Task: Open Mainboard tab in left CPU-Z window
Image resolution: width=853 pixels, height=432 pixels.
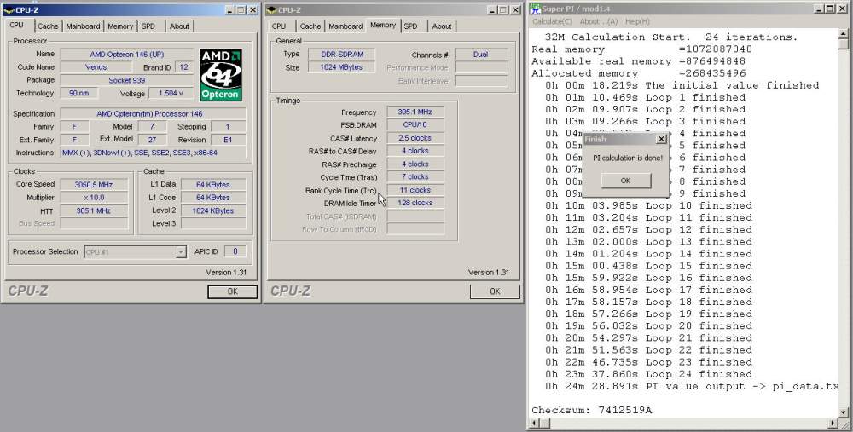Action: pyautogui.click(x=84, y=26)
